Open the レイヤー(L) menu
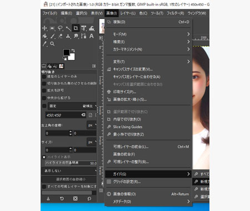This screenshot has height=211, width=250. tap(128, 13)
